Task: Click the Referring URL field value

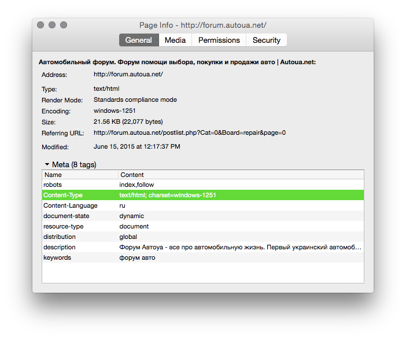Action: [190, 133]
